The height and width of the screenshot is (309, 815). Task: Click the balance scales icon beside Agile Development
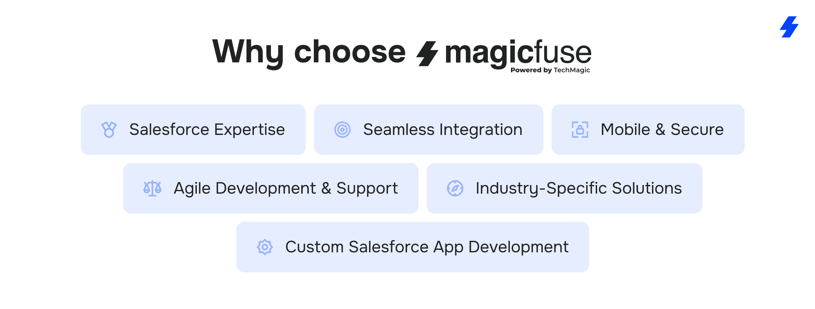(152, 188)
